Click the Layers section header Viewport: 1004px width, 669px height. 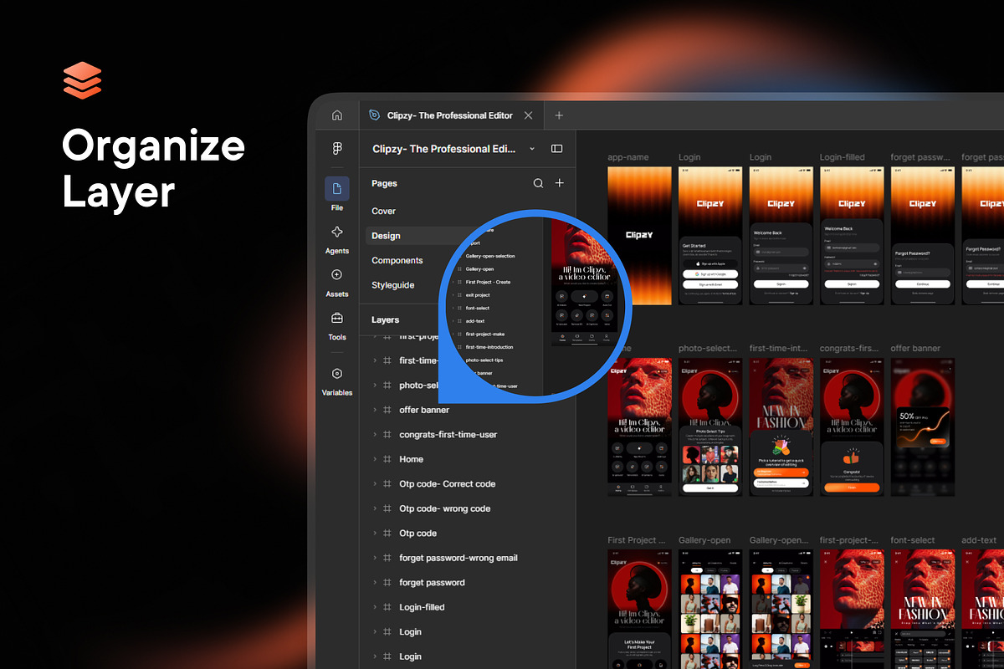click(386, 319)
